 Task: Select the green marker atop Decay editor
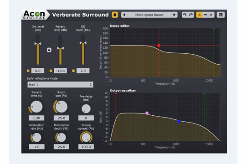[214, 29]
